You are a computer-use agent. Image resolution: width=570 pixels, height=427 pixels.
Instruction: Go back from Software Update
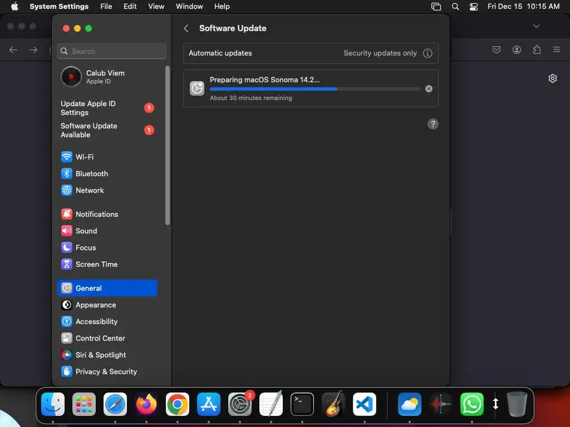pyautogui.click(x=186, y=28)
